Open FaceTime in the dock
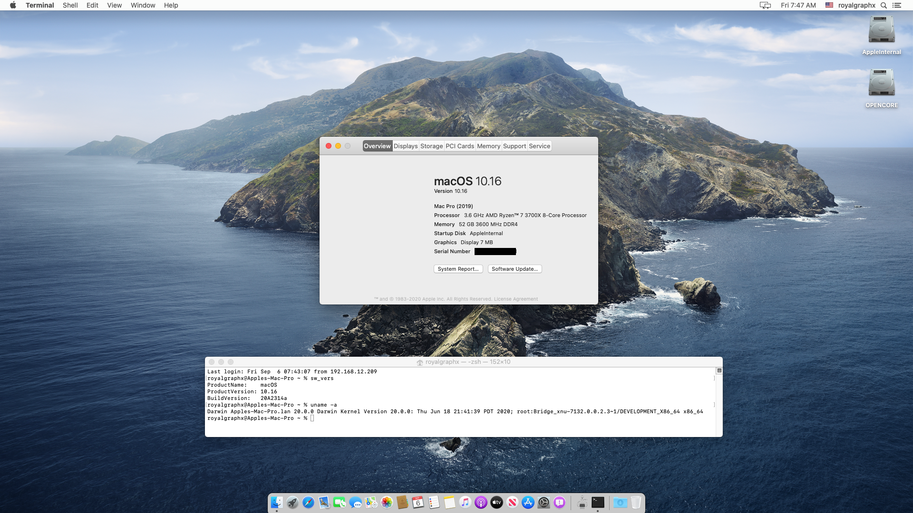The height and width of the screenshot is (513, 913). point(340,502)
